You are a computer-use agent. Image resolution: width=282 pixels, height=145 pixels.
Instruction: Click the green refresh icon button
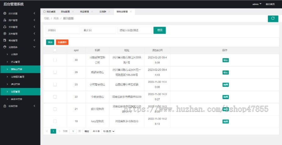273,19
